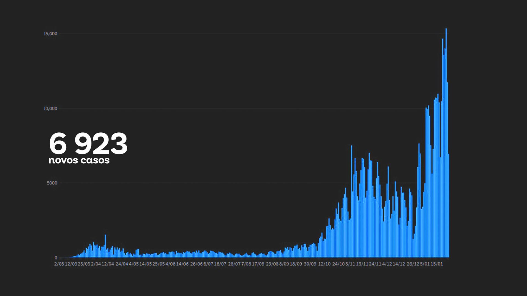The width and height of the screenshot is (527, 296).
Task: Click the 15,000 y-axis label
Action: [x=51, y=34]
